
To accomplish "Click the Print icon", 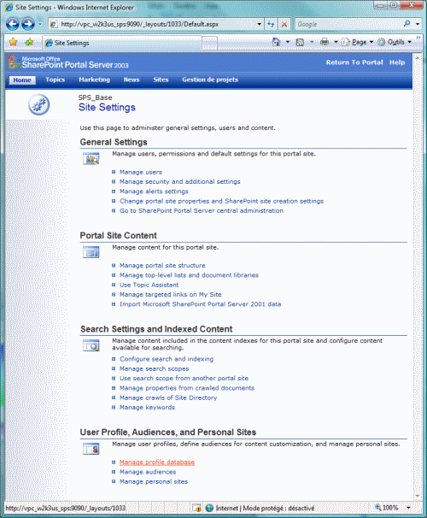I will point(325,42).
